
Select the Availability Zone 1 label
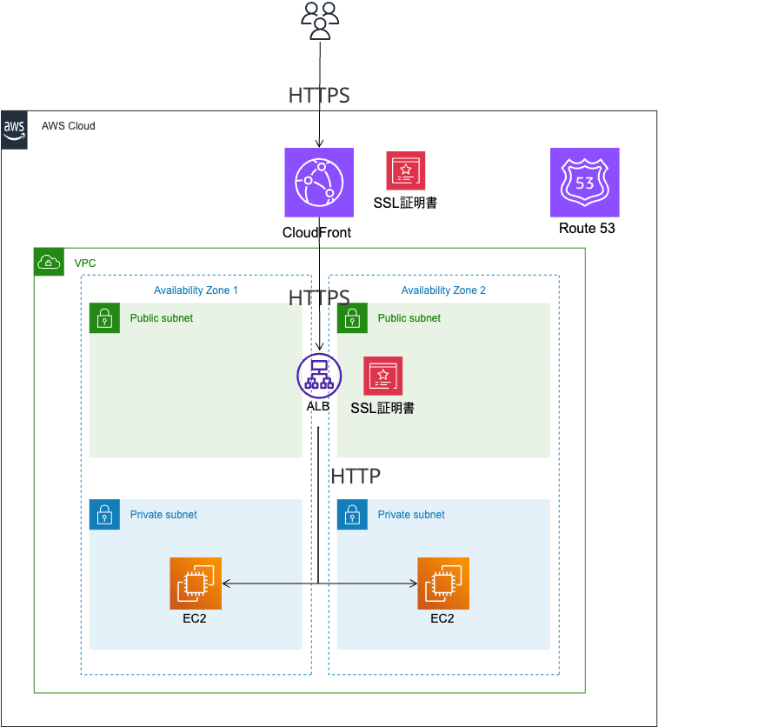point(196,290)
